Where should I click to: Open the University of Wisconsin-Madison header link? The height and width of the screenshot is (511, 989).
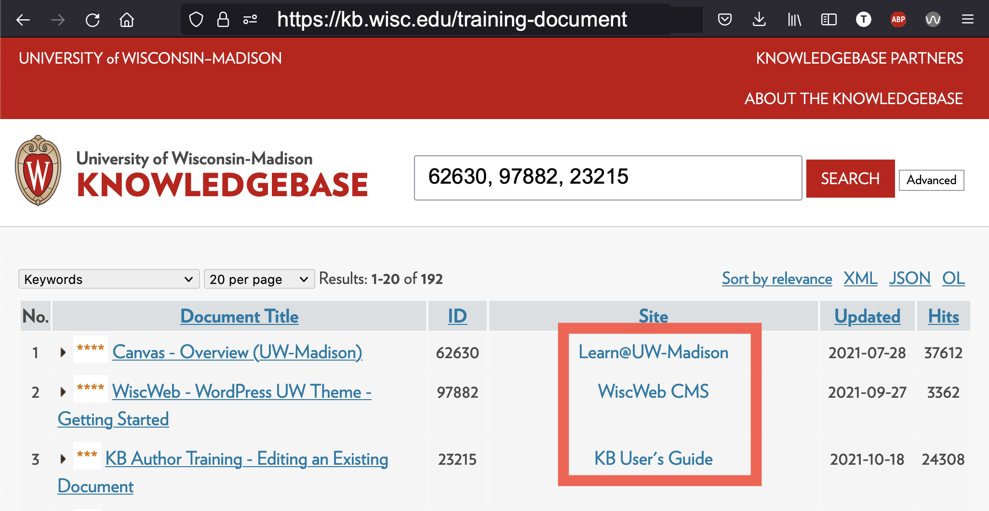(x=150, y=58)
